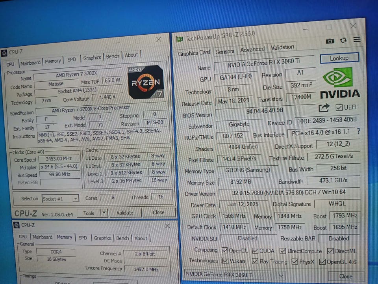The width and height of the screenshot is (378, 284).
Task: Click the Ryzen 7 processor logo
Action: (x=146, y=82)
